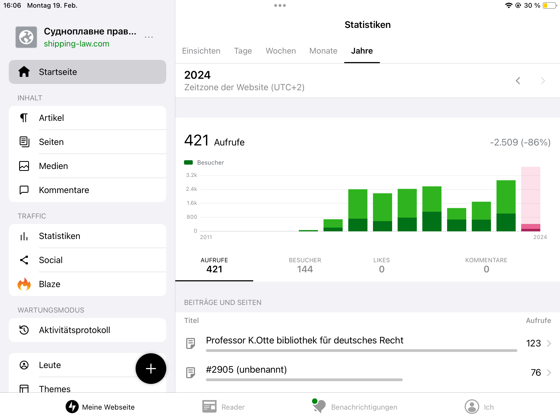Screen dimensions: 560x420
Task: Open the shipping-law.com site link
Action: [x=77, y=44]
